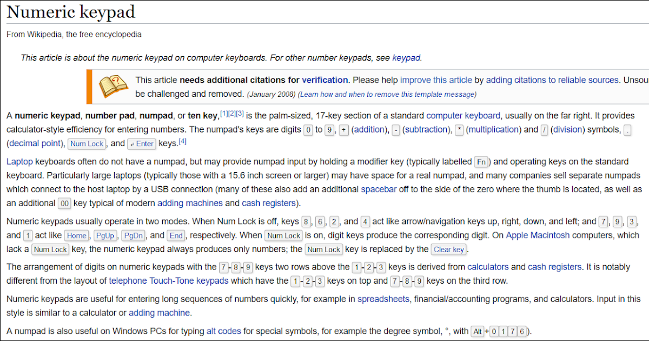Viewport: 649px width, 341px height.
Task: Open the cash registers link
Action: coord(269,203)
